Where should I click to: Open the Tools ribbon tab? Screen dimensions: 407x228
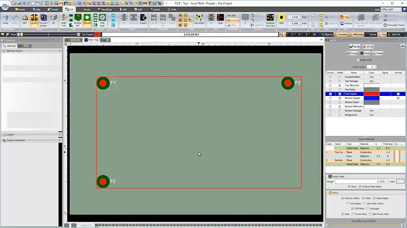[172, 10]
